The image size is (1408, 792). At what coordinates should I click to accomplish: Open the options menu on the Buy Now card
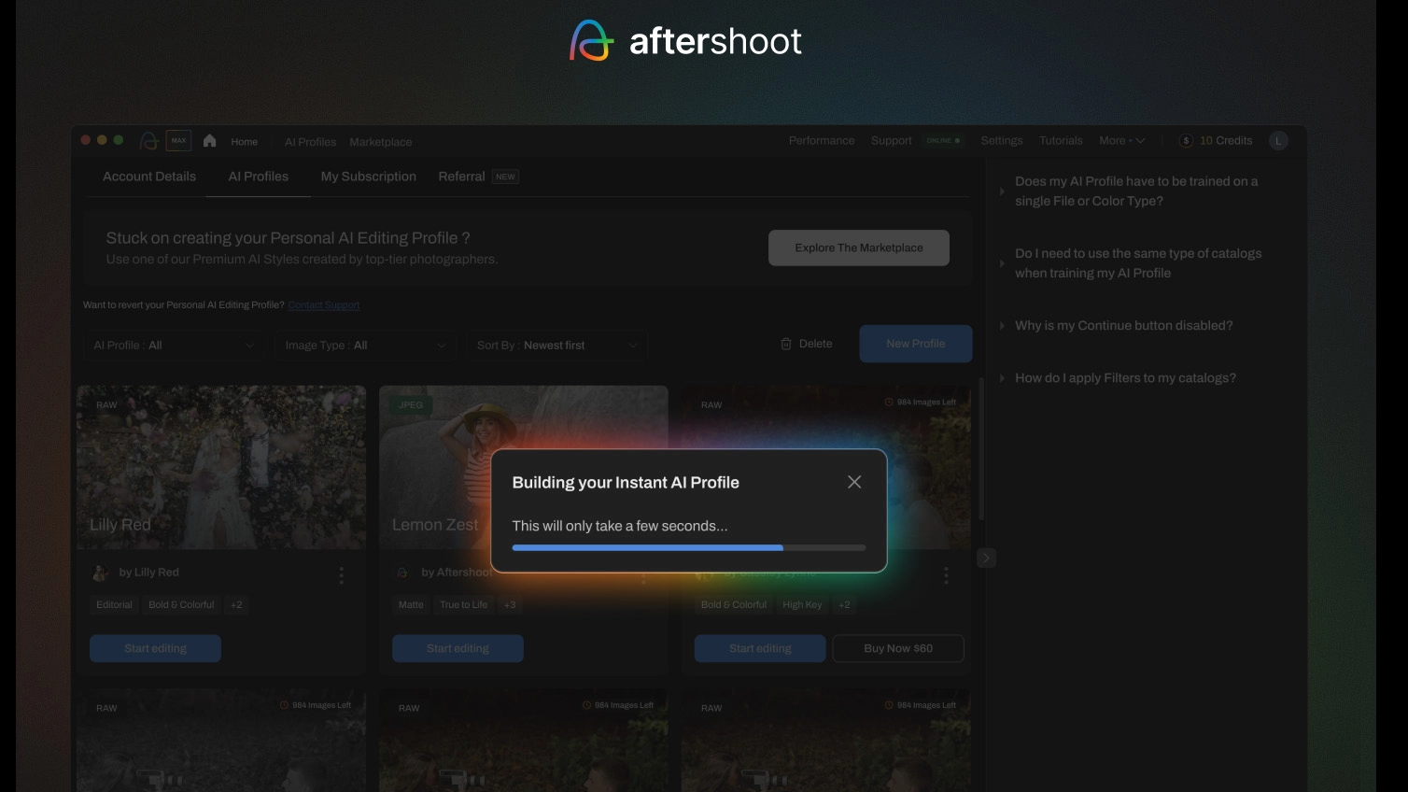(946, 575)
